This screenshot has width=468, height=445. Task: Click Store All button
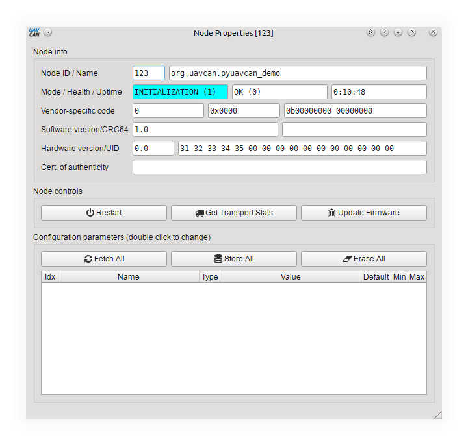tap(234, 259)
